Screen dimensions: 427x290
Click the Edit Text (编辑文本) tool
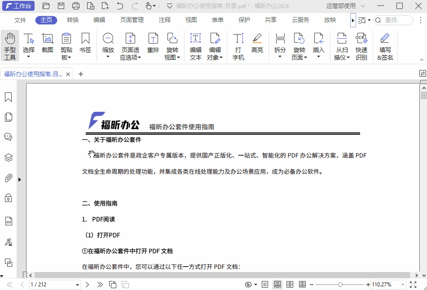coord(195,45)
